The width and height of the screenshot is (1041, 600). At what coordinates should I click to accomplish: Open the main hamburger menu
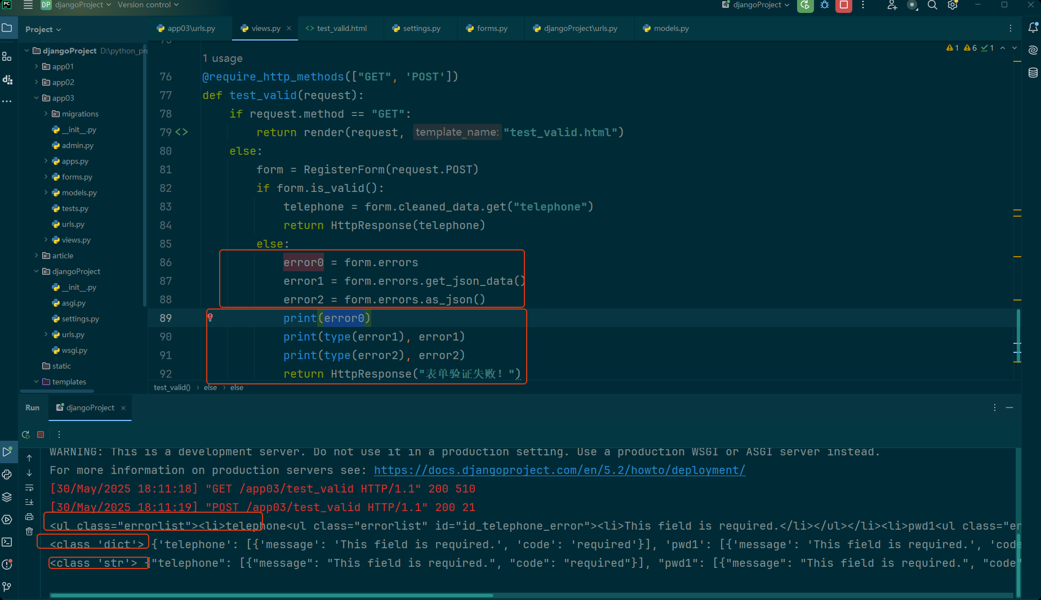coord(28,5)
